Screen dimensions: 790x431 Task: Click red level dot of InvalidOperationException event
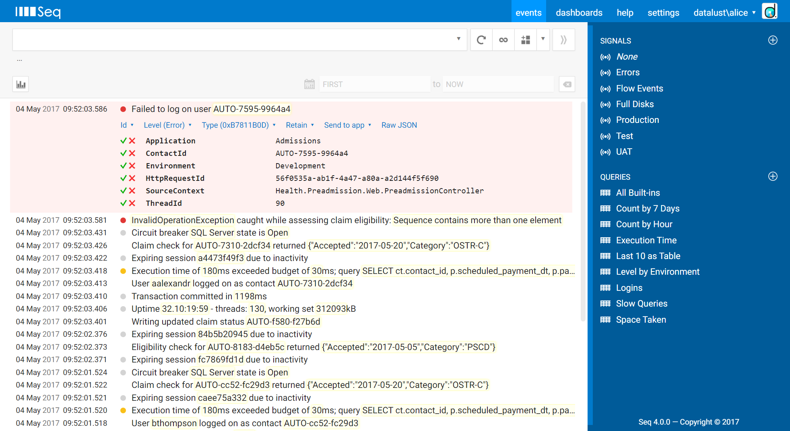coord(124,220)
